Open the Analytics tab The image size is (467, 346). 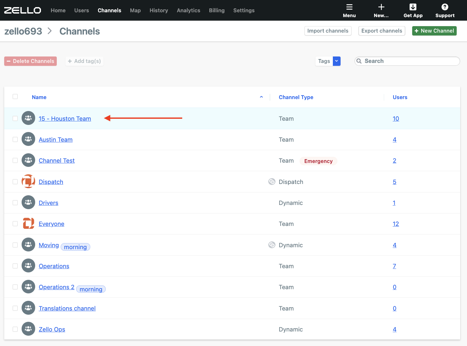pyautogui.click(x=188, y=10)
